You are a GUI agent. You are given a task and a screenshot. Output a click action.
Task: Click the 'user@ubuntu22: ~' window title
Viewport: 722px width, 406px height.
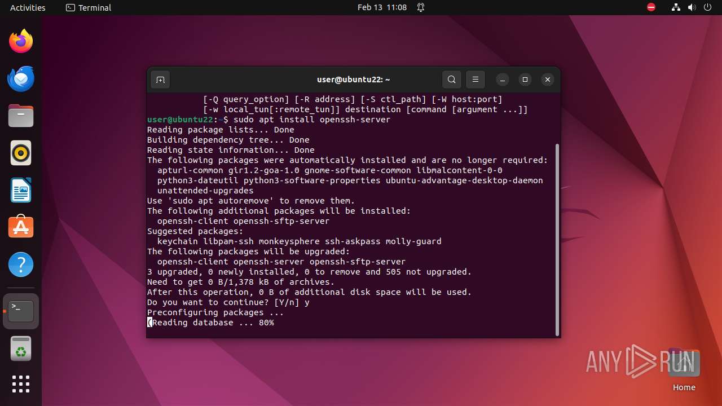(354, 80)
